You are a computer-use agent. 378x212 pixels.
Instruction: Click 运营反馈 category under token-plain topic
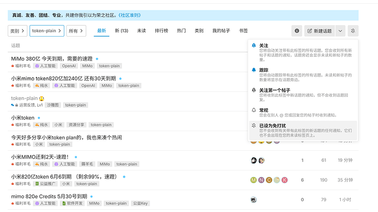pos(27,105)
